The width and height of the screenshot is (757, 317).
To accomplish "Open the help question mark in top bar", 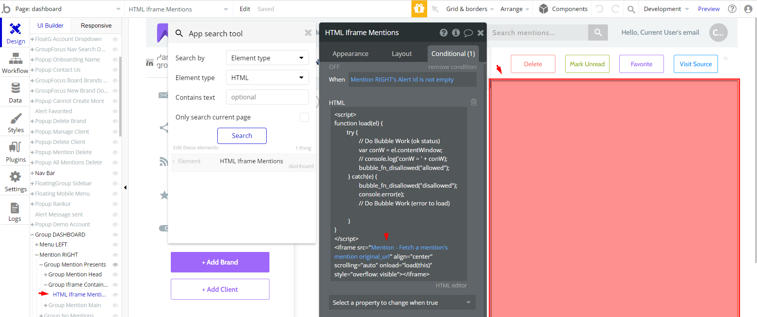I will [732, 9].
